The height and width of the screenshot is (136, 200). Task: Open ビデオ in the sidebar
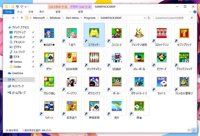[14, 57]
